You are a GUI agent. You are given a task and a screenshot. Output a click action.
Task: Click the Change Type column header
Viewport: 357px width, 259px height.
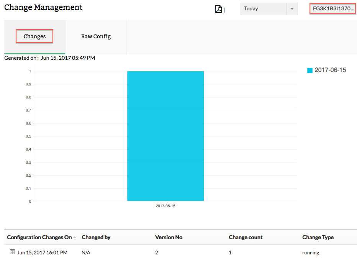(x=318, y=238)
